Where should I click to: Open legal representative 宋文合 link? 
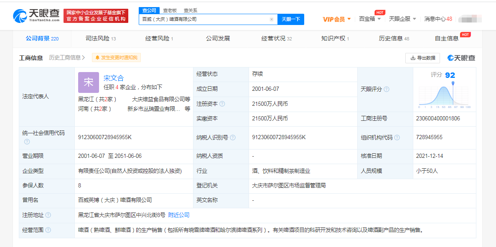click(x=114, y=78)
